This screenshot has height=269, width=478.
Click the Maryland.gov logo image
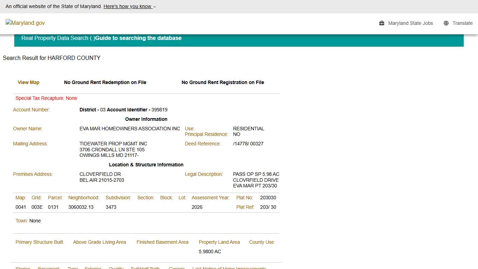click(x=25, y=23)
